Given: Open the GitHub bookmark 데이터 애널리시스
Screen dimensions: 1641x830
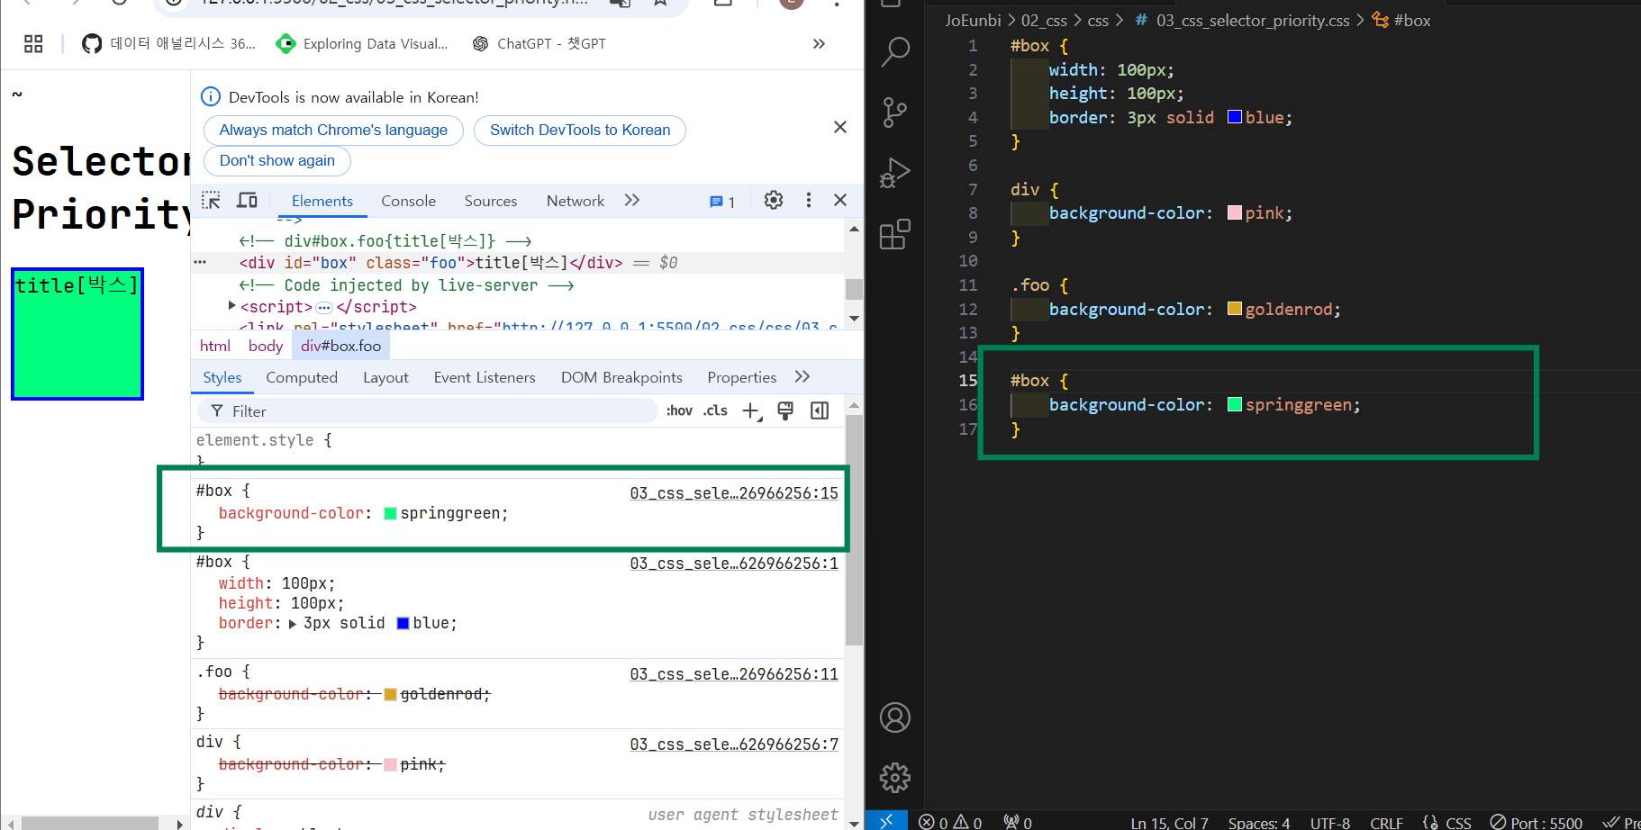Looking at the screenshot, I should 168,43.
